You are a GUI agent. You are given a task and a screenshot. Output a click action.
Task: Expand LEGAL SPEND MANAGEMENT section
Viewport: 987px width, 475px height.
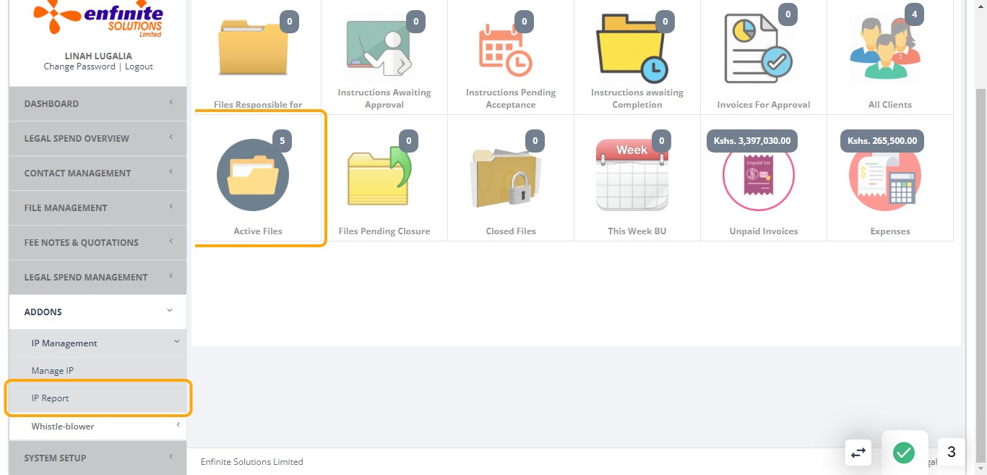coord(98,277)
